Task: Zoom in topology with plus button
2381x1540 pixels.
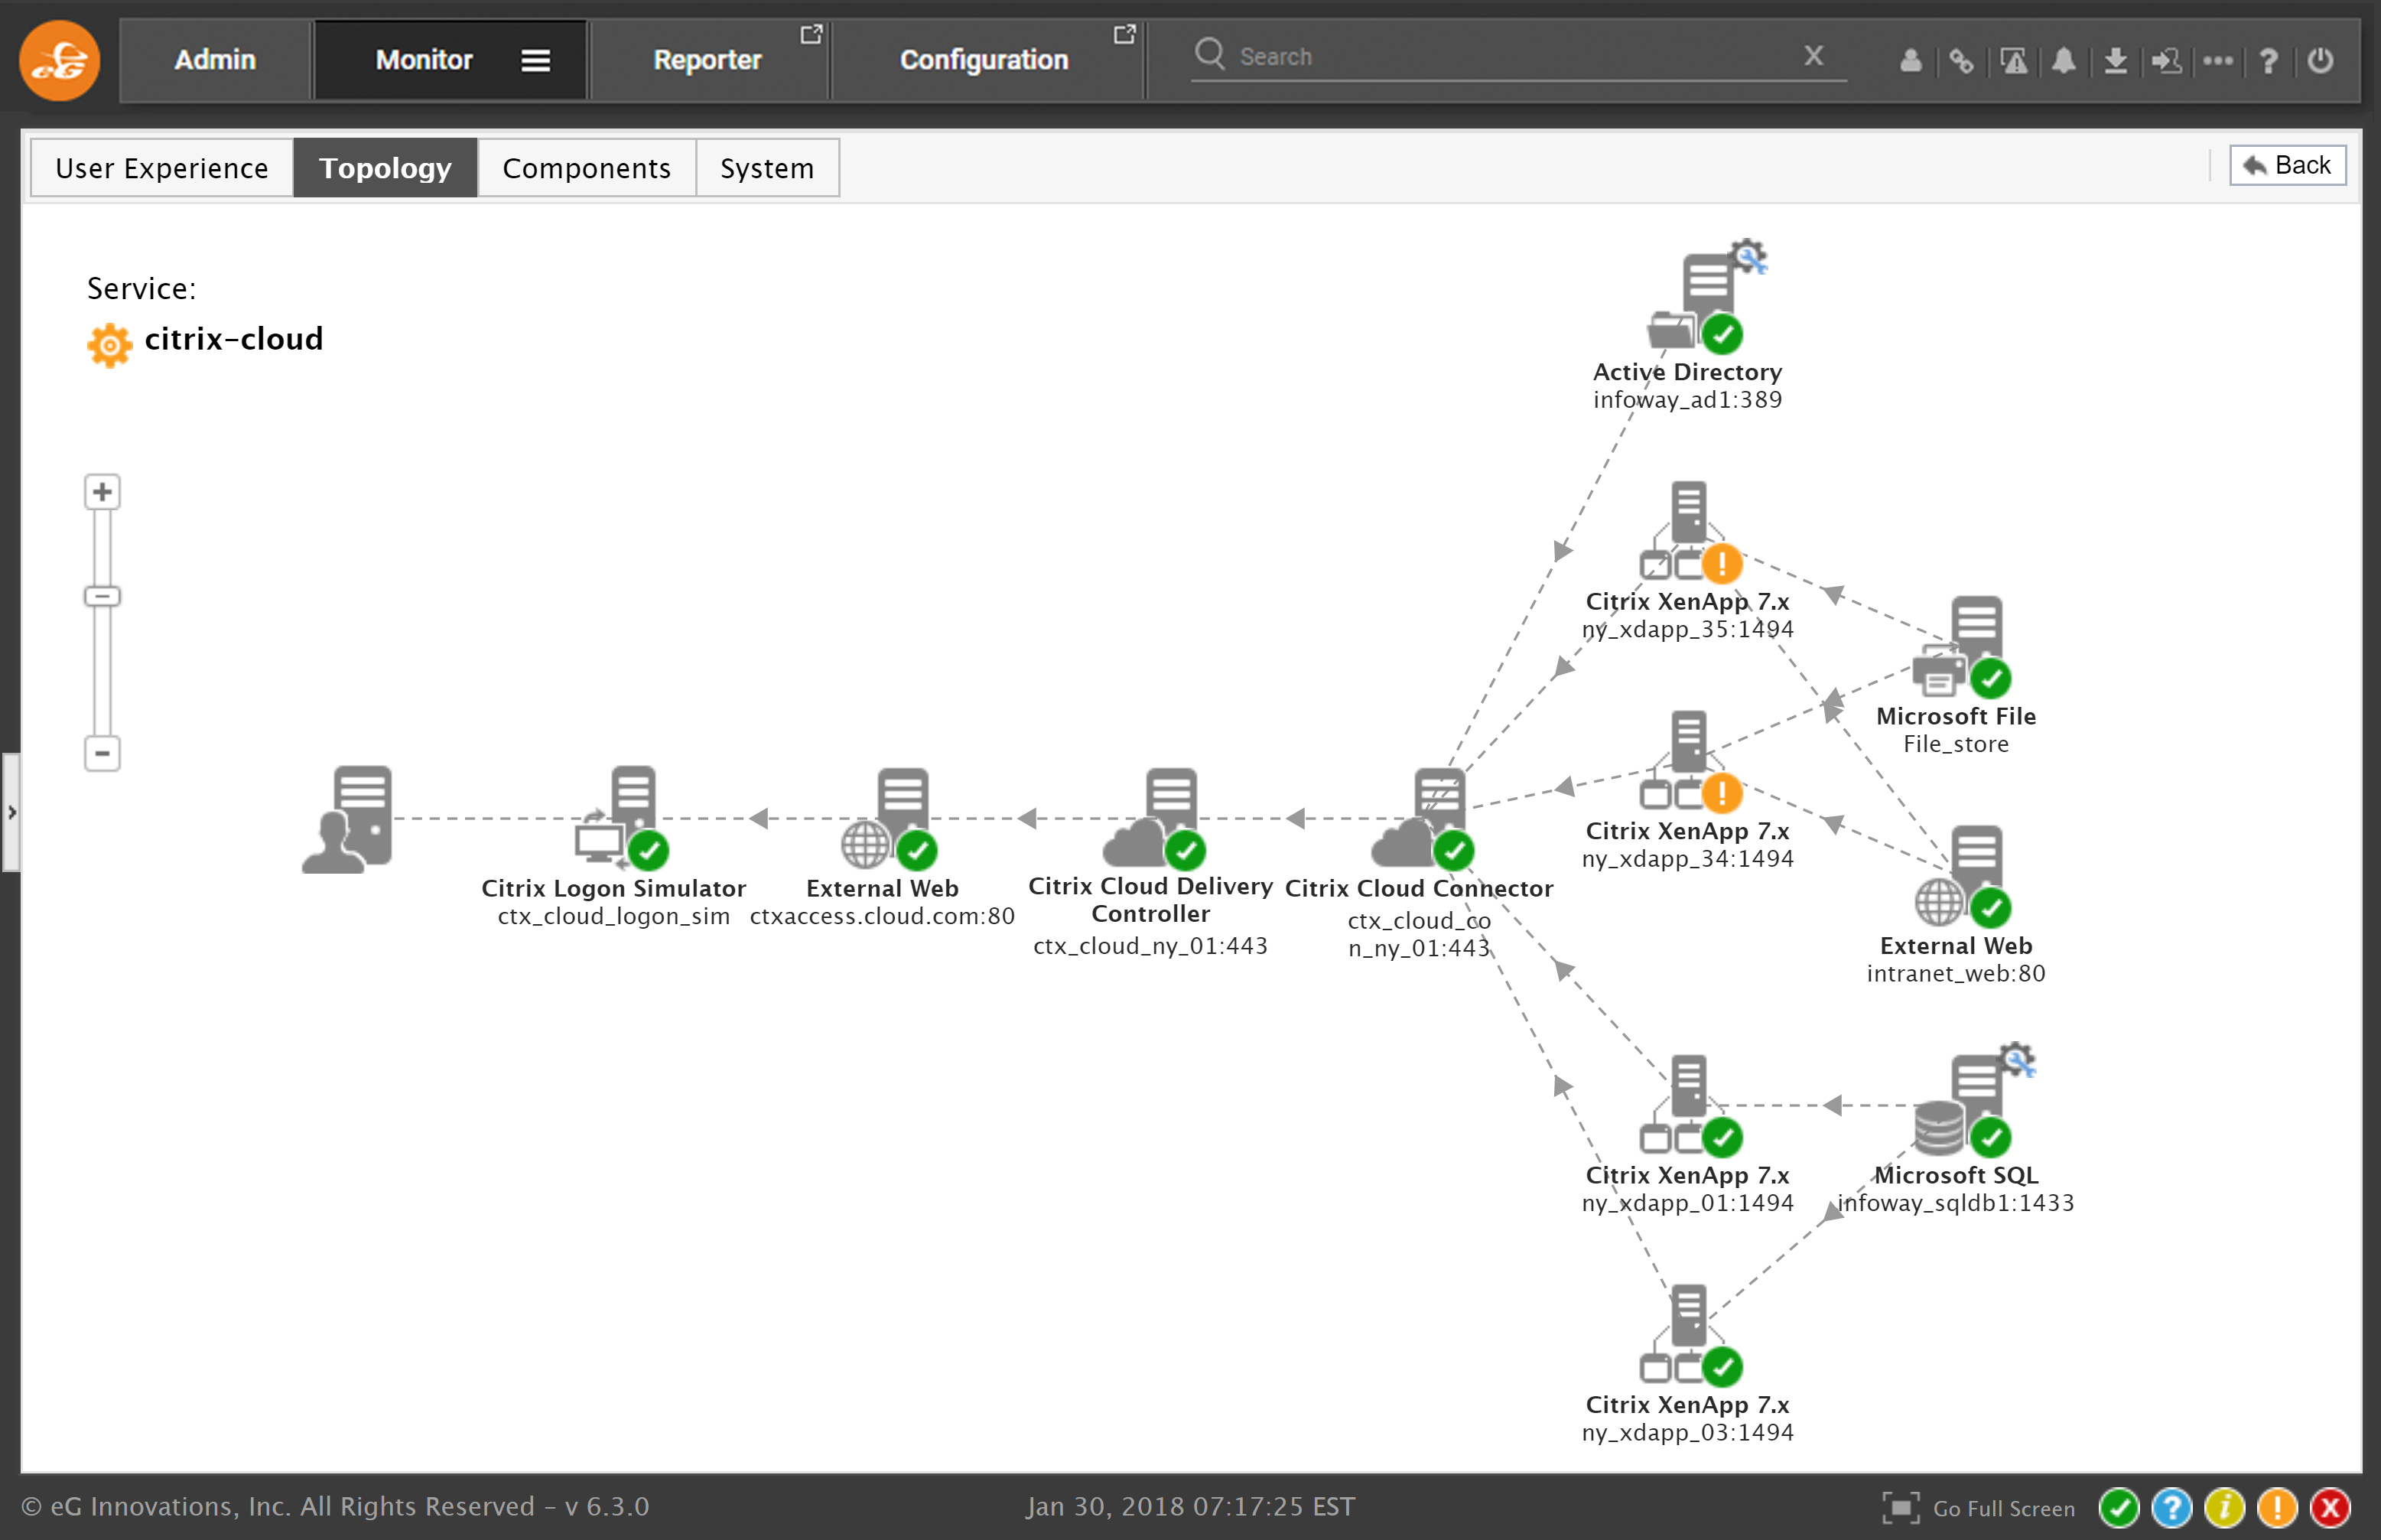Action: click(x=102, y=492)
